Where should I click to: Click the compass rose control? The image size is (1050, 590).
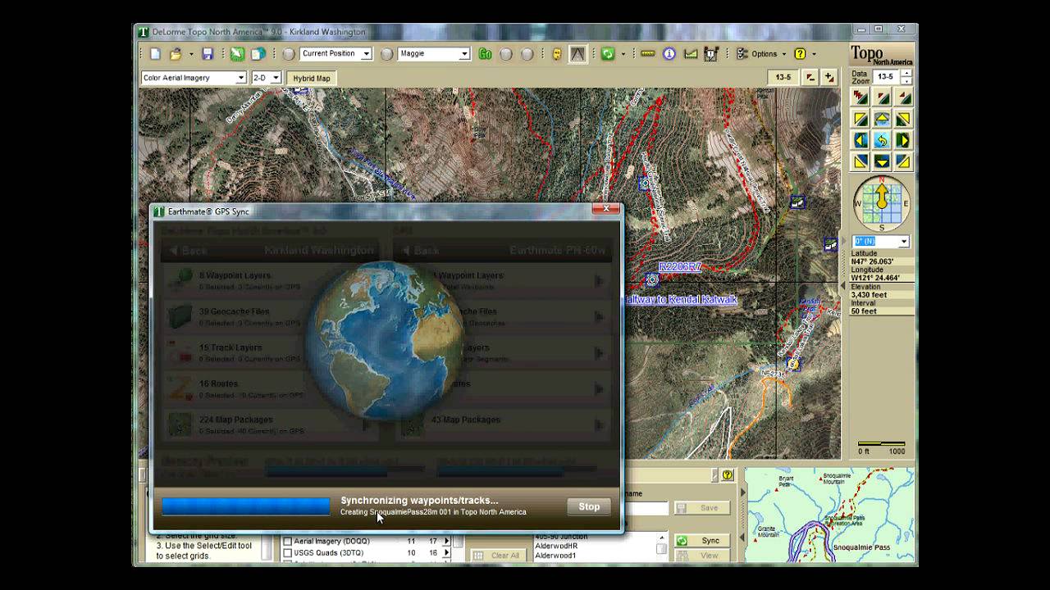pyautogui.click(x=882, y=203)
